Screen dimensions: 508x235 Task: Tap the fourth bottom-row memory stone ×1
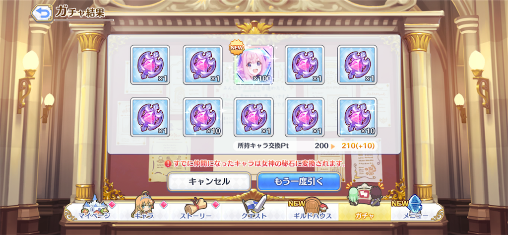click(x=305, y=117)
